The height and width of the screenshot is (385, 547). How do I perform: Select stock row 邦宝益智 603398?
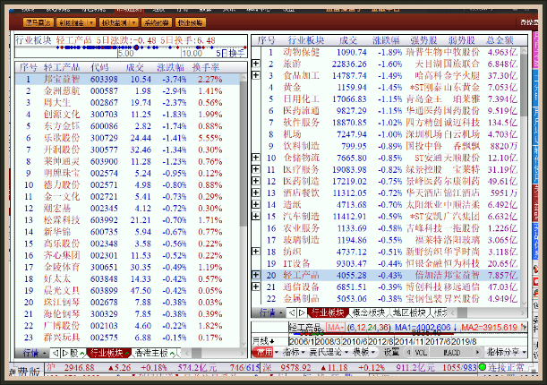pyautogui.click(x=127, y=79)
